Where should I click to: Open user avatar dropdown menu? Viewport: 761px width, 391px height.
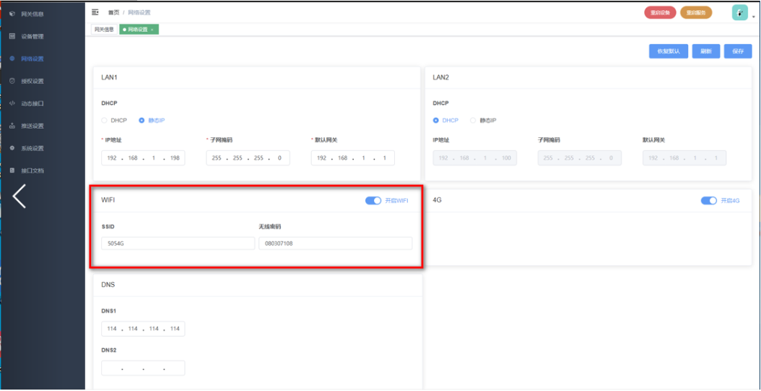742,12
